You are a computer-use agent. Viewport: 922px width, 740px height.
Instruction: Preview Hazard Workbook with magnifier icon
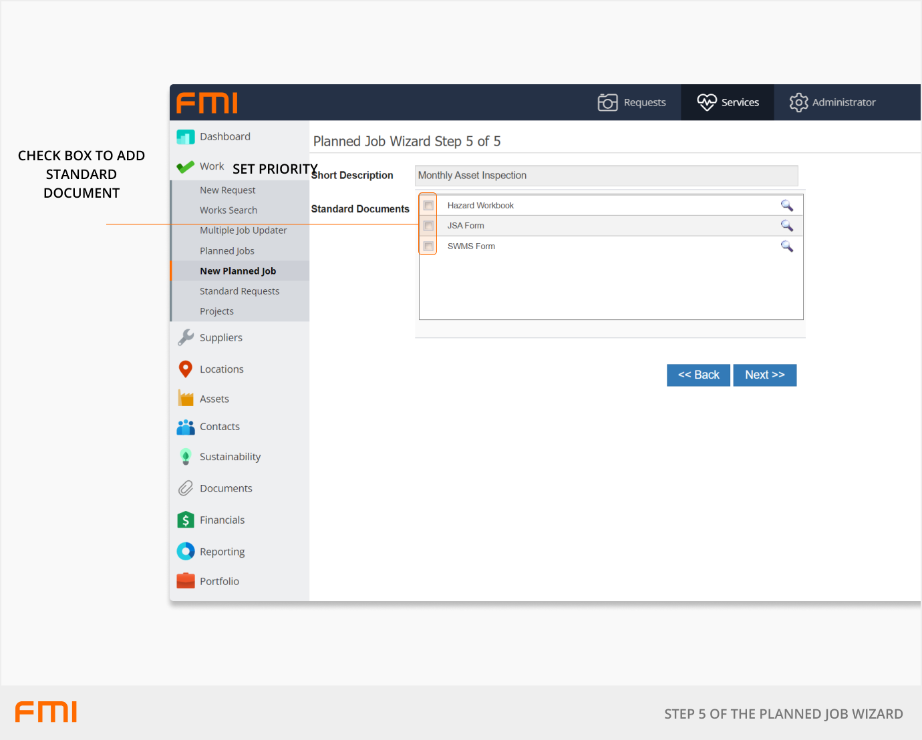coord(786,206)
